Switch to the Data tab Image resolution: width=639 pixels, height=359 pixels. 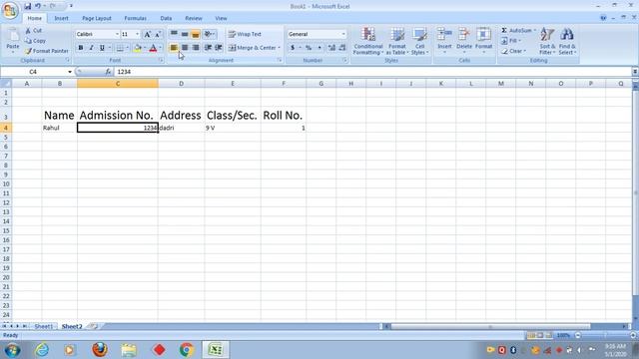click(x=166, y=18)
